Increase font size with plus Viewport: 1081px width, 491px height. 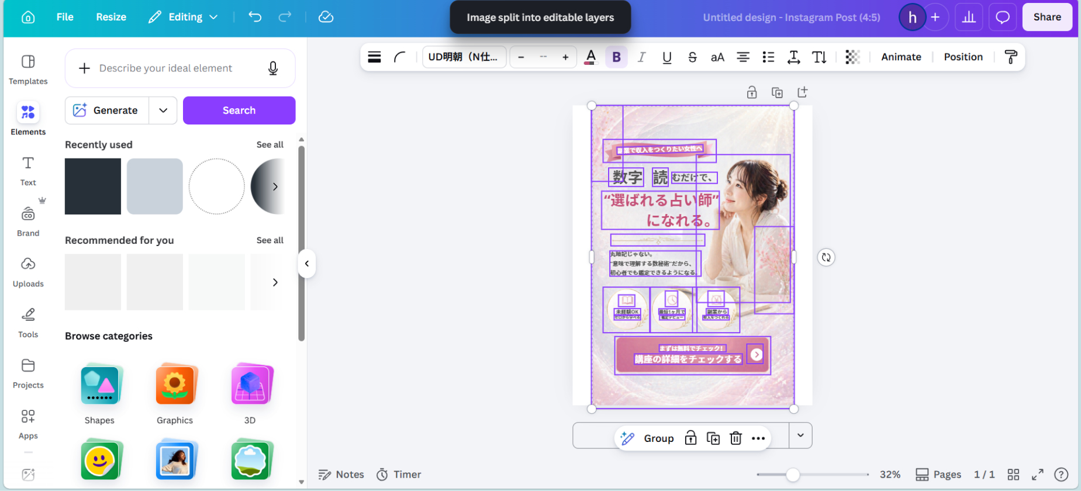[565, 57]
